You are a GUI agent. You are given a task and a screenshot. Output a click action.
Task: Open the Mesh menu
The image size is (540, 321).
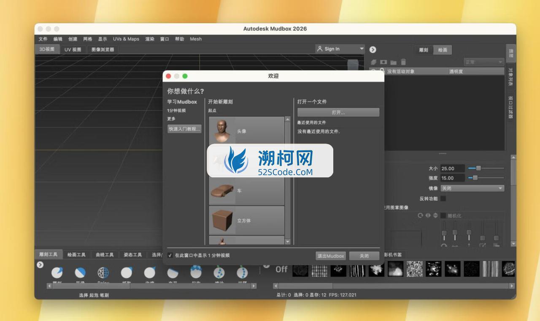tap(196, 39)
